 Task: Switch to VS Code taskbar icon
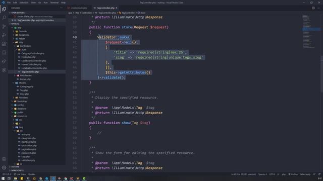click(53, 178)
